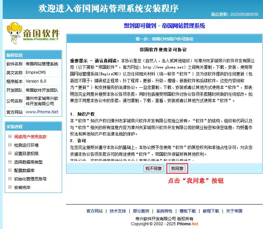Open the 系统特性 footer link
Image resolution: width=263 pixels, height=229 pixels.
click(x=164, y=211)
